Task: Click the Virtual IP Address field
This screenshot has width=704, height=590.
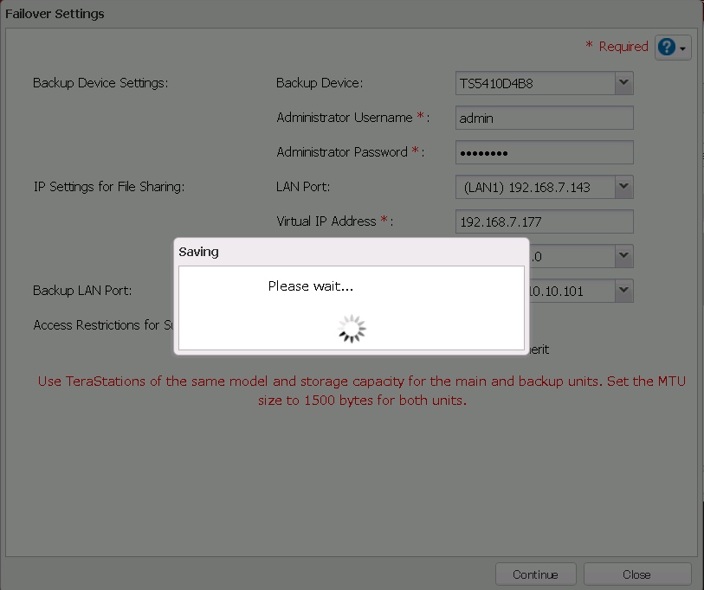Action: click(x=544, y=221)
